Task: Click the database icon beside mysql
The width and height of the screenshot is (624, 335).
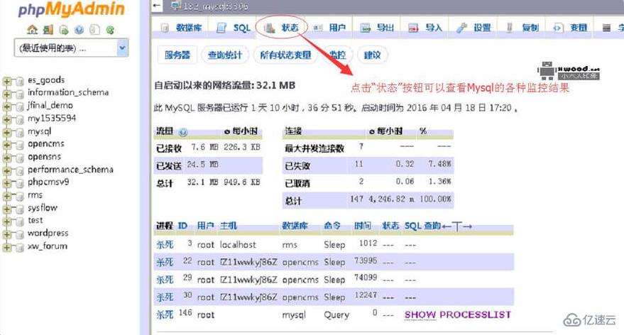Action: coord(19,133)
